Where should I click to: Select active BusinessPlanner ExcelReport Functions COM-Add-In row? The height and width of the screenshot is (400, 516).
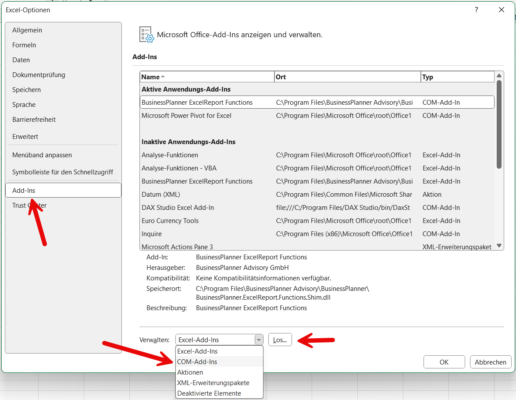[x=317, y=103]
